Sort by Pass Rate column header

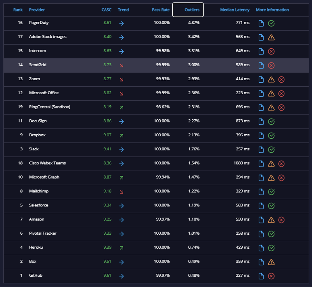pyautogui.click(x=160, y=10)
